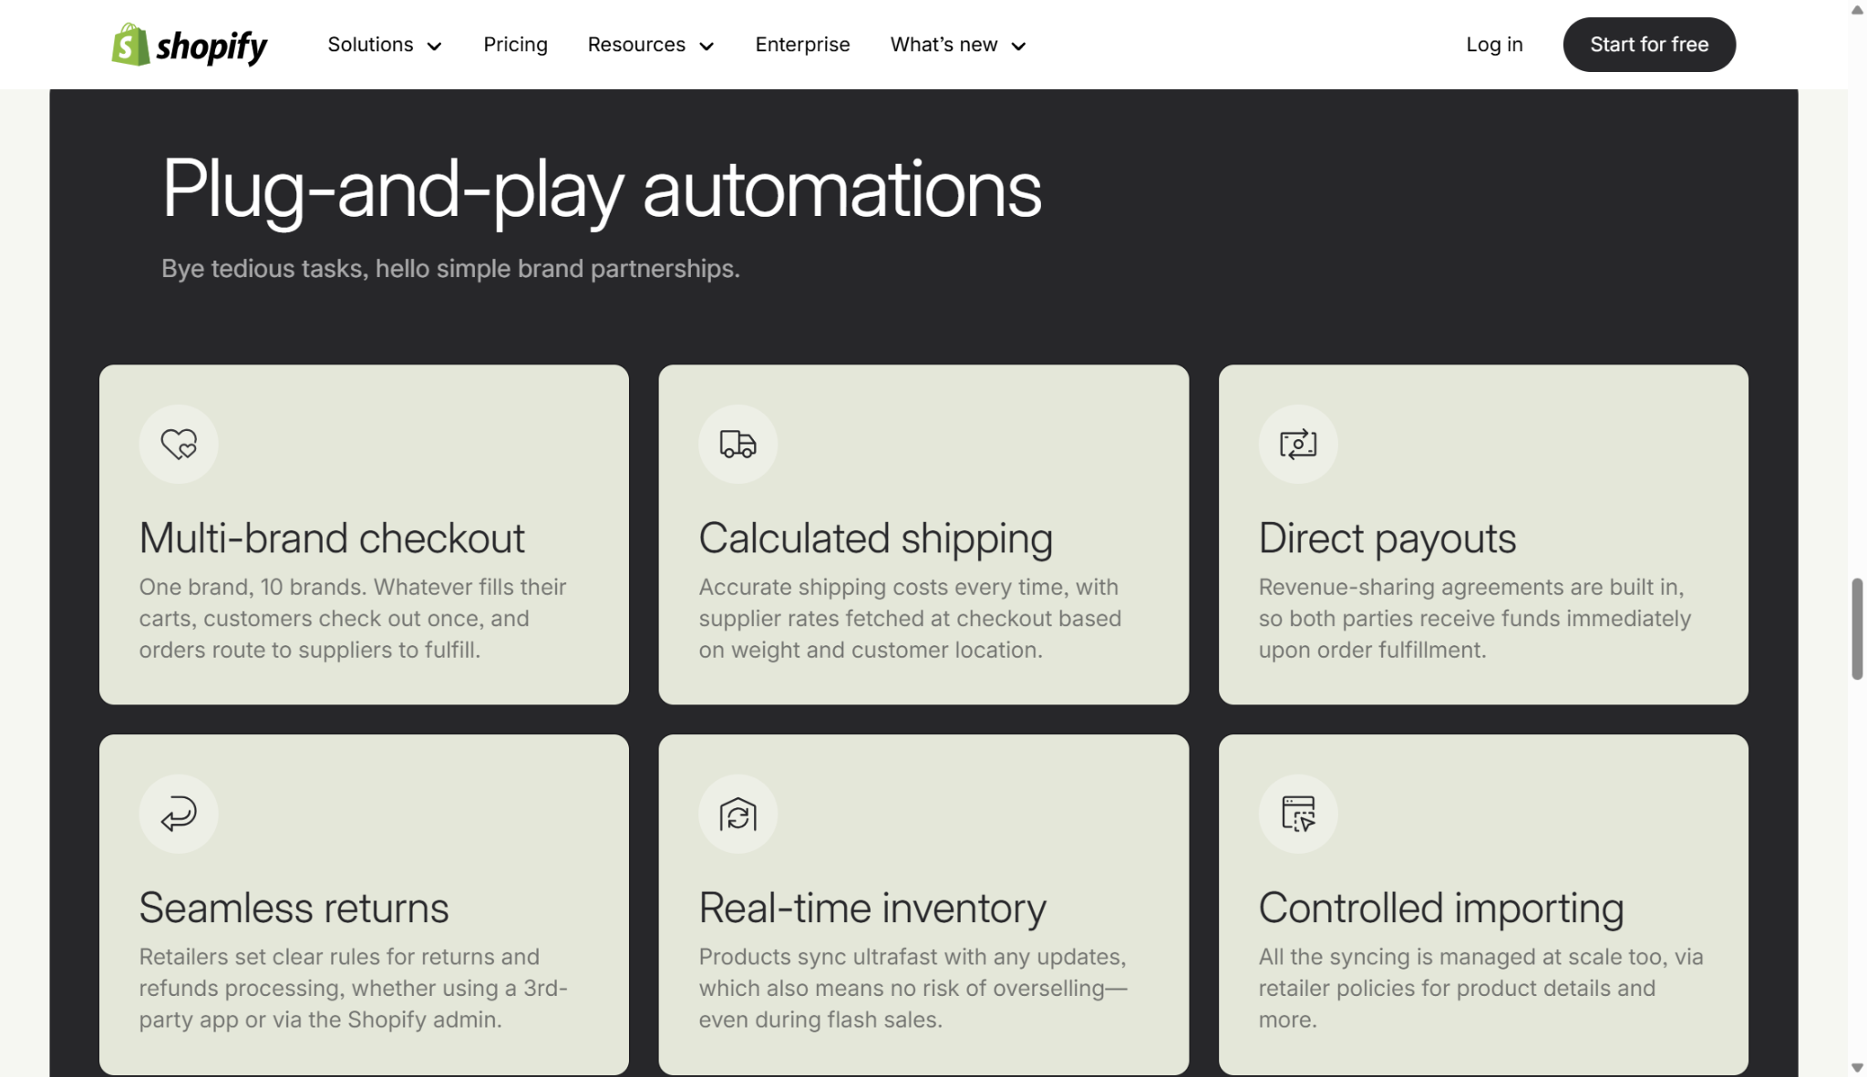Screen dimensions: 1867x1077
Task: Click the return arrow Seamless returns icon
Action: [179, 814]
